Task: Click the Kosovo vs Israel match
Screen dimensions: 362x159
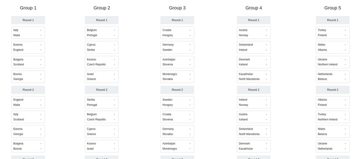Action: tap(102, 146)
